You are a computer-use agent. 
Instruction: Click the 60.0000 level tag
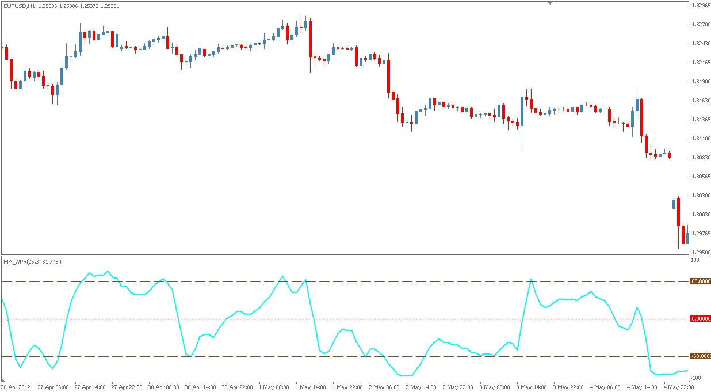coord(701,281)
